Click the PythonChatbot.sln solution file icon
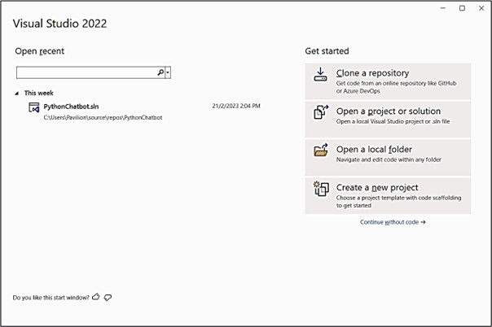The height and width of the screenshot is (327, 492). [x=34, y=107]
